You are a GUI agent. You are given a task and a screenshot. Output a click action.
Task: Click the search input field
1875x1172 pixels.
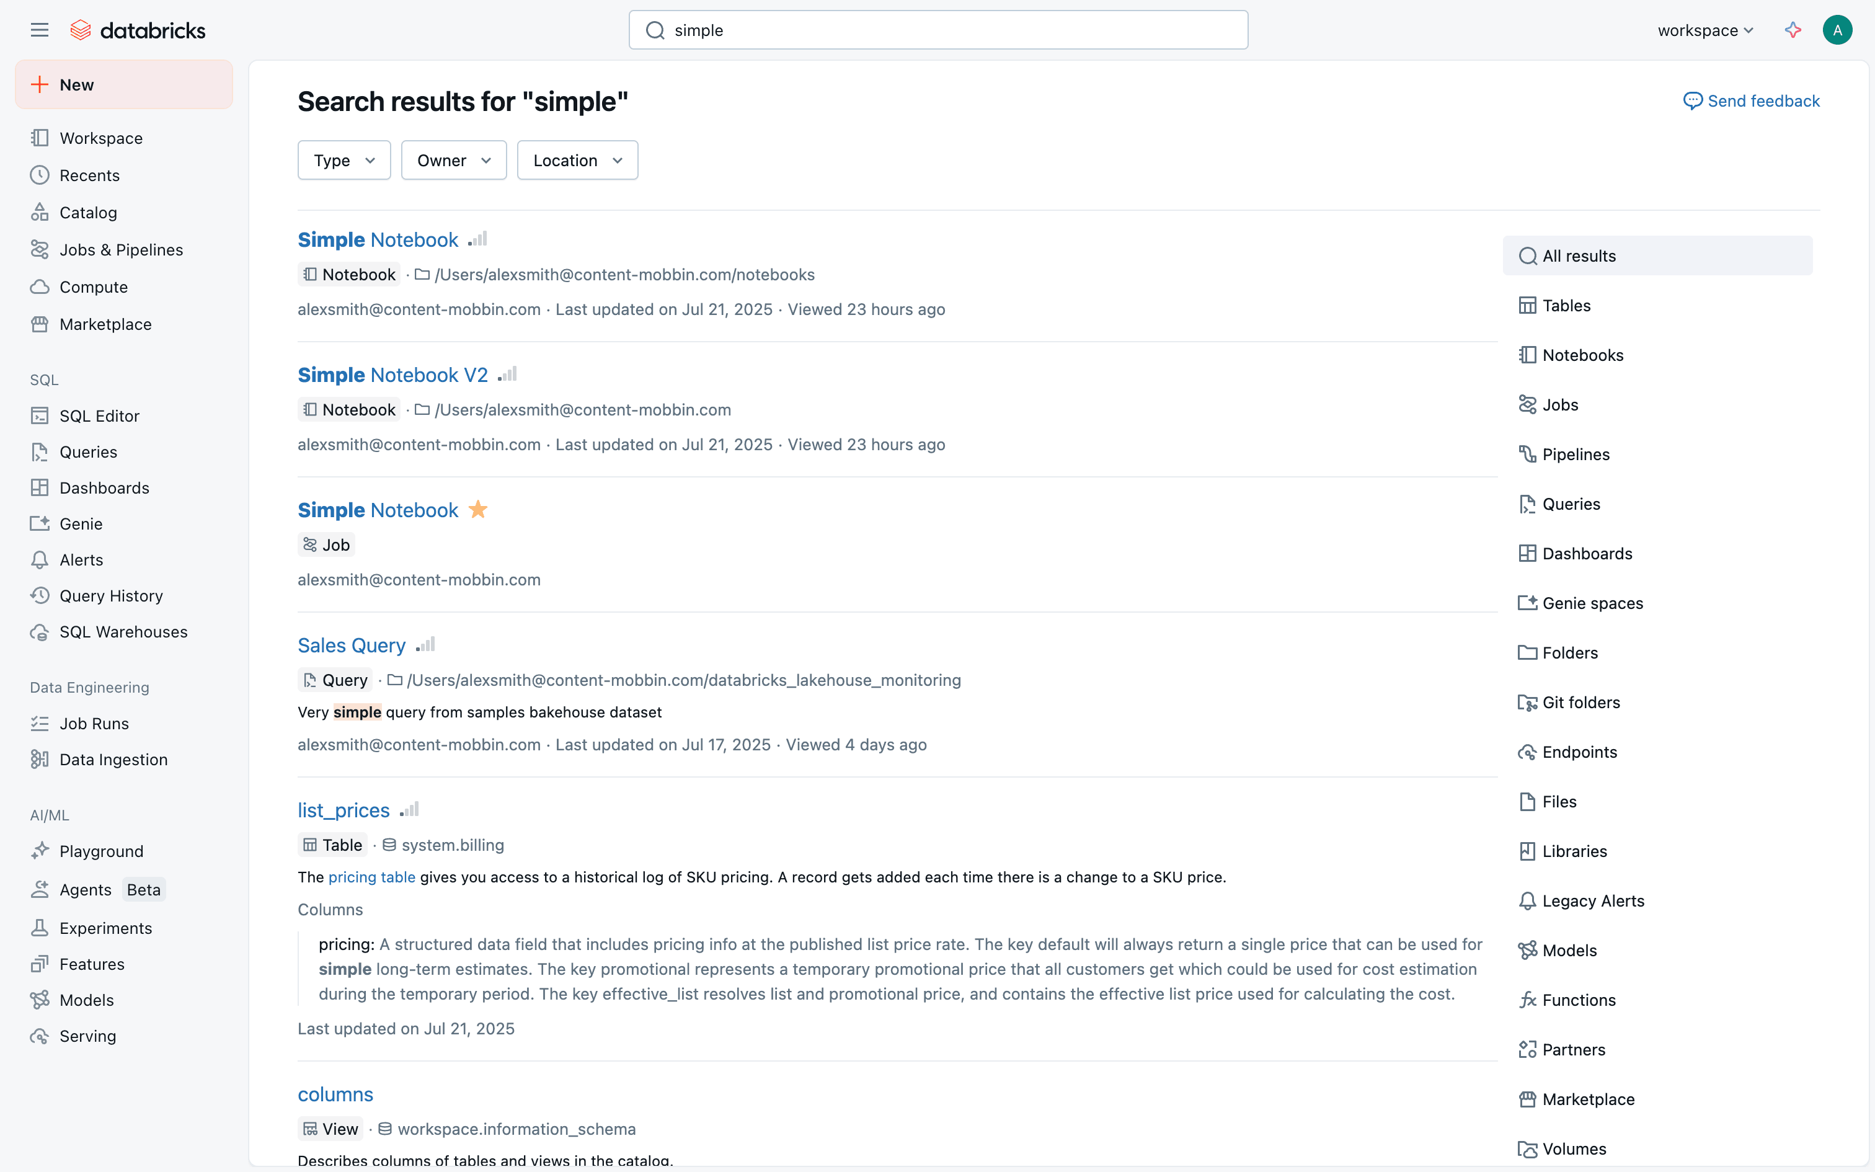938,30
